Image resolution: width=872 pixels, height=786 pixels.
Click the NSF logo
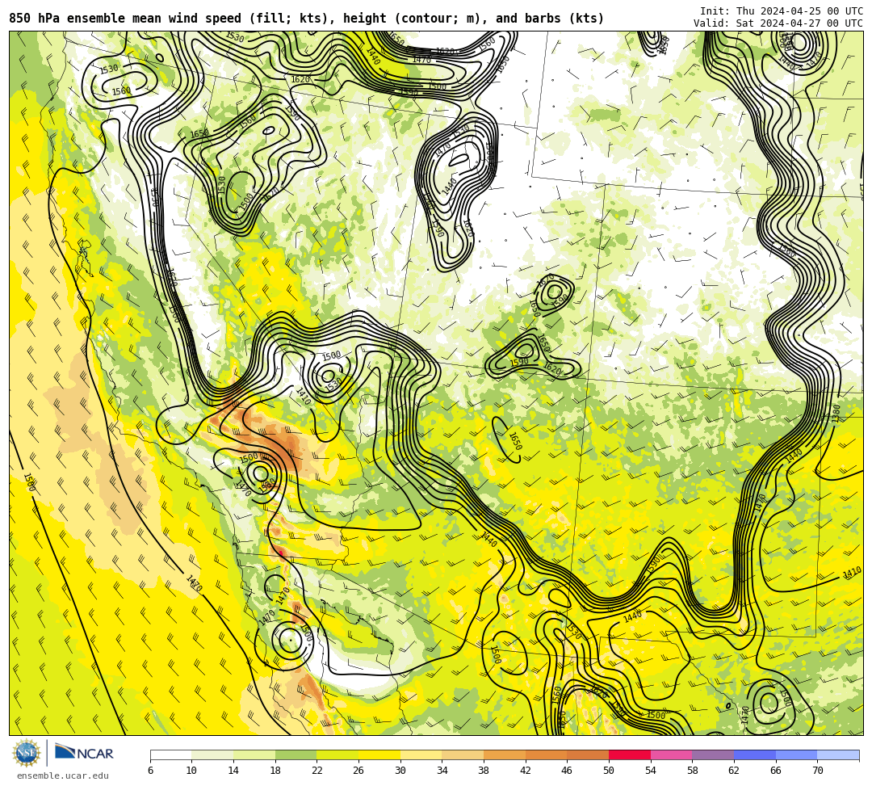[26, 754]
